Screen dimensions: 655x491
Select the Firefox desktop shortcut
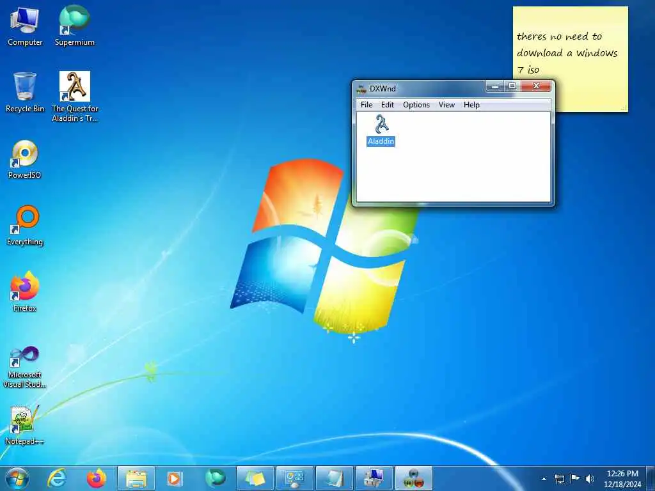coord(25,292)
